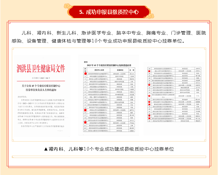218x175 pixels.
Task: Click the paragraph line starting 儿科、肾内科、新生儿科
Action: pos(114,33)
